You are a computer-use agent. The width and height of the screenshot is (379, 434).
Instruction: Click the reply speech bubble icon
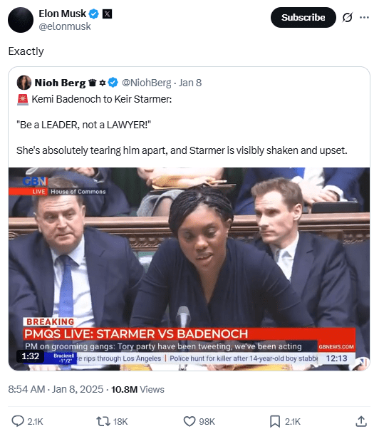pos(18,421)
